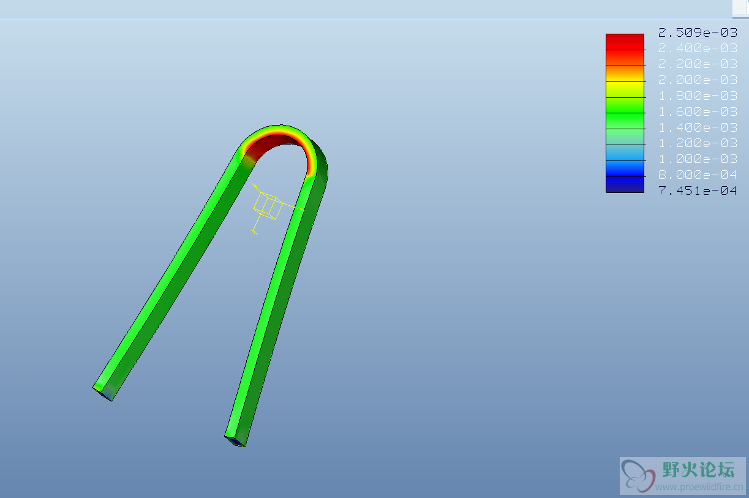749x498 pixels.
Task: Click the legend value 8.000e-04
Action: pyautogui.click(x=698, y=175)
